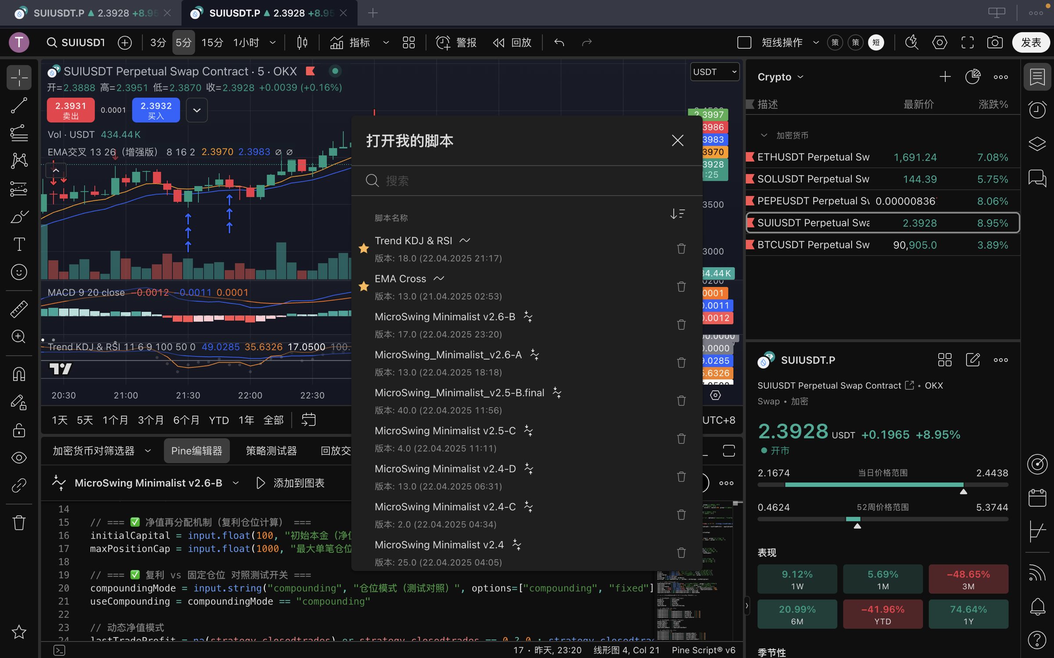
Task: Click the sort scripts order icon
Action: click(677, 214)
